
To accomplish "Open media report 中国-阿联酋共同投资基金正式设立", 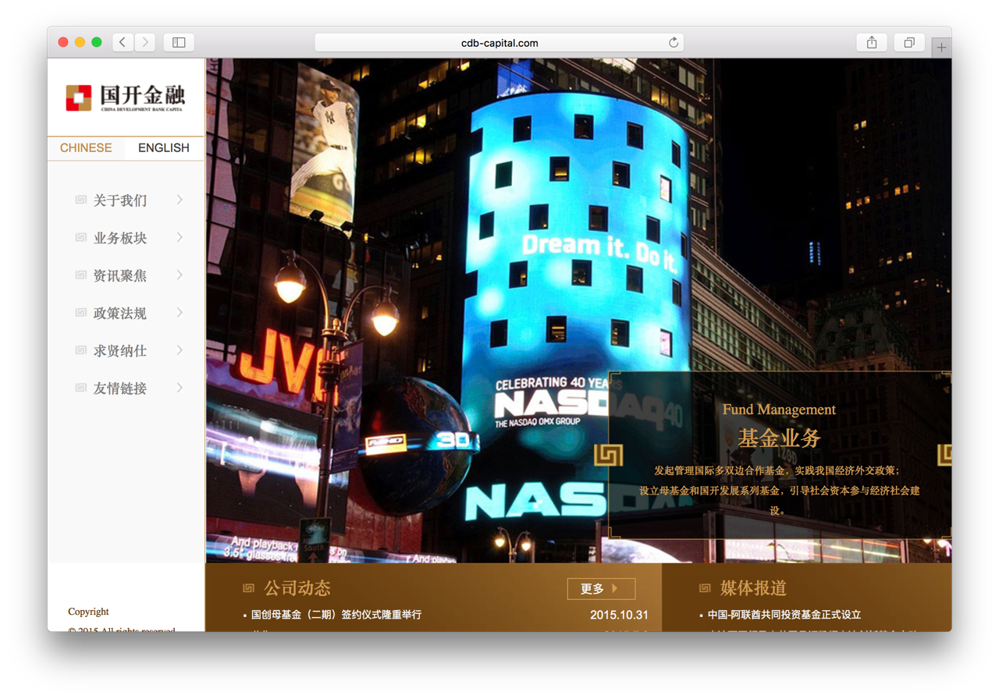I will [784, 615].
